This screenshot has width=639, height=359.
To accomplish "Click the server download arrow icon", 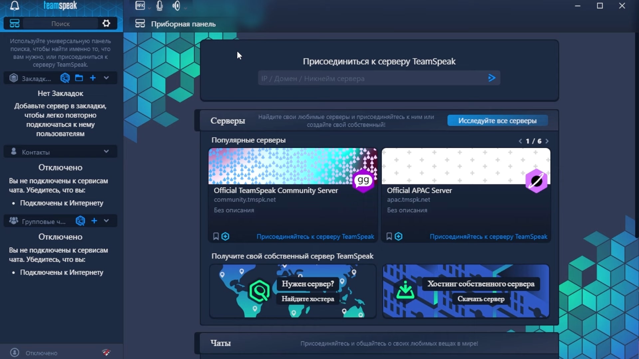I will [405, 290].
